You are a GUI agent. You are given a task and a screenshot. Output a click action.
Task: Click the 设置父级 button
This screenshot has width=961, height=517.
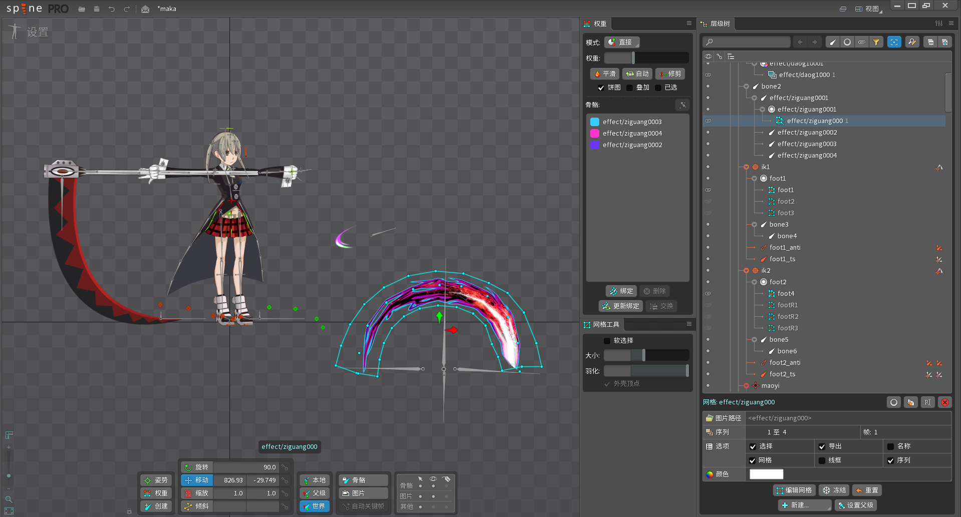pos(855,505)
